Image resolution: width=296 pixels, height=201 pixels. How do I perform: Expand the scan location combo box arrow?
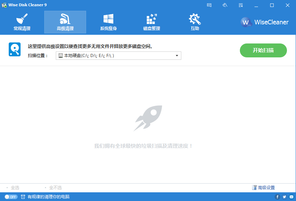coord(177,55)
